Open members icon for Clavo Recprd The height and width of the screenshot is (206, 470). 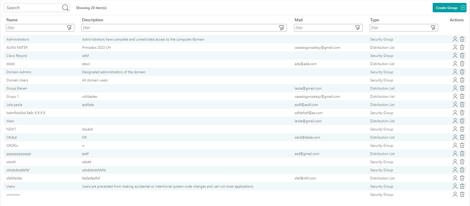tap(455, 55)
